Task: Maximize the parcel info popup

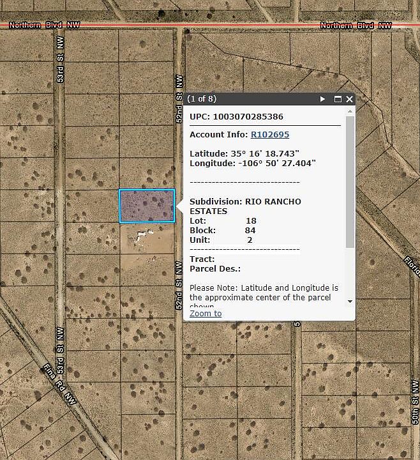Action: (336, 99)
